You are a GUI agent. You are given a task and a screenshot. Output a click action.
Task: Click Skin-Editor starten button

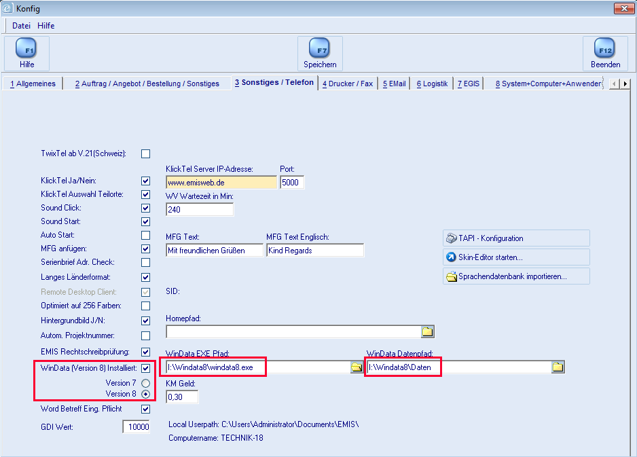tap(516, 257)
